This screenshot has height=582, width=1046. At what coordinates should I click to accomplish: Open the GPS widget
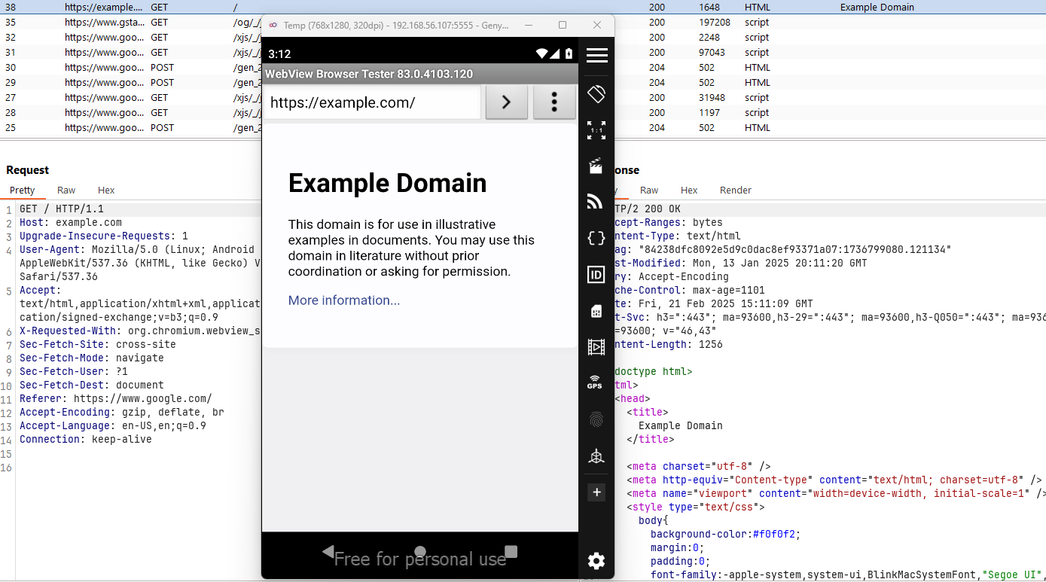click(x=595, y=382)
